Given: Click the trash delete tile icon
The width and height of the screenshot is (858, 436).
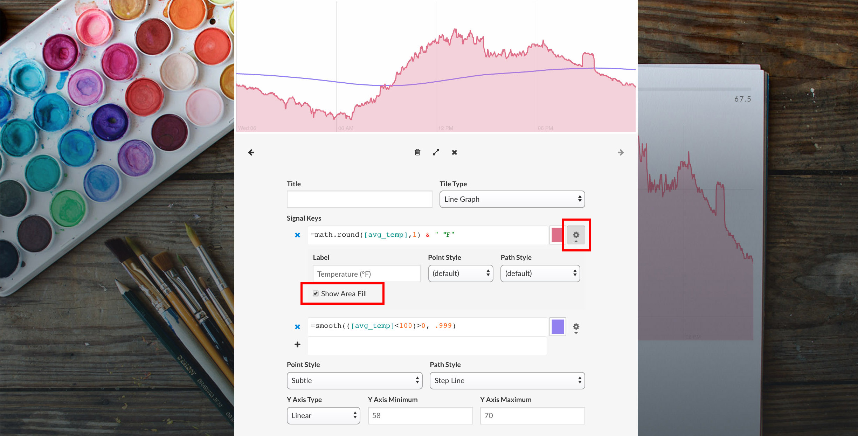Looking at the screenshot, I should coord(417,152).
